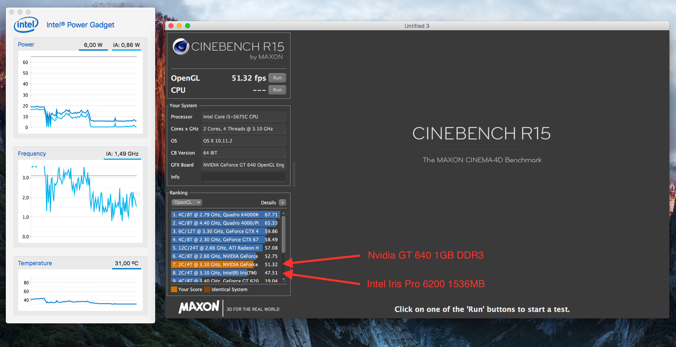
Task: Click the IA: 0,86 W power reading
Action: click(127, 45)
